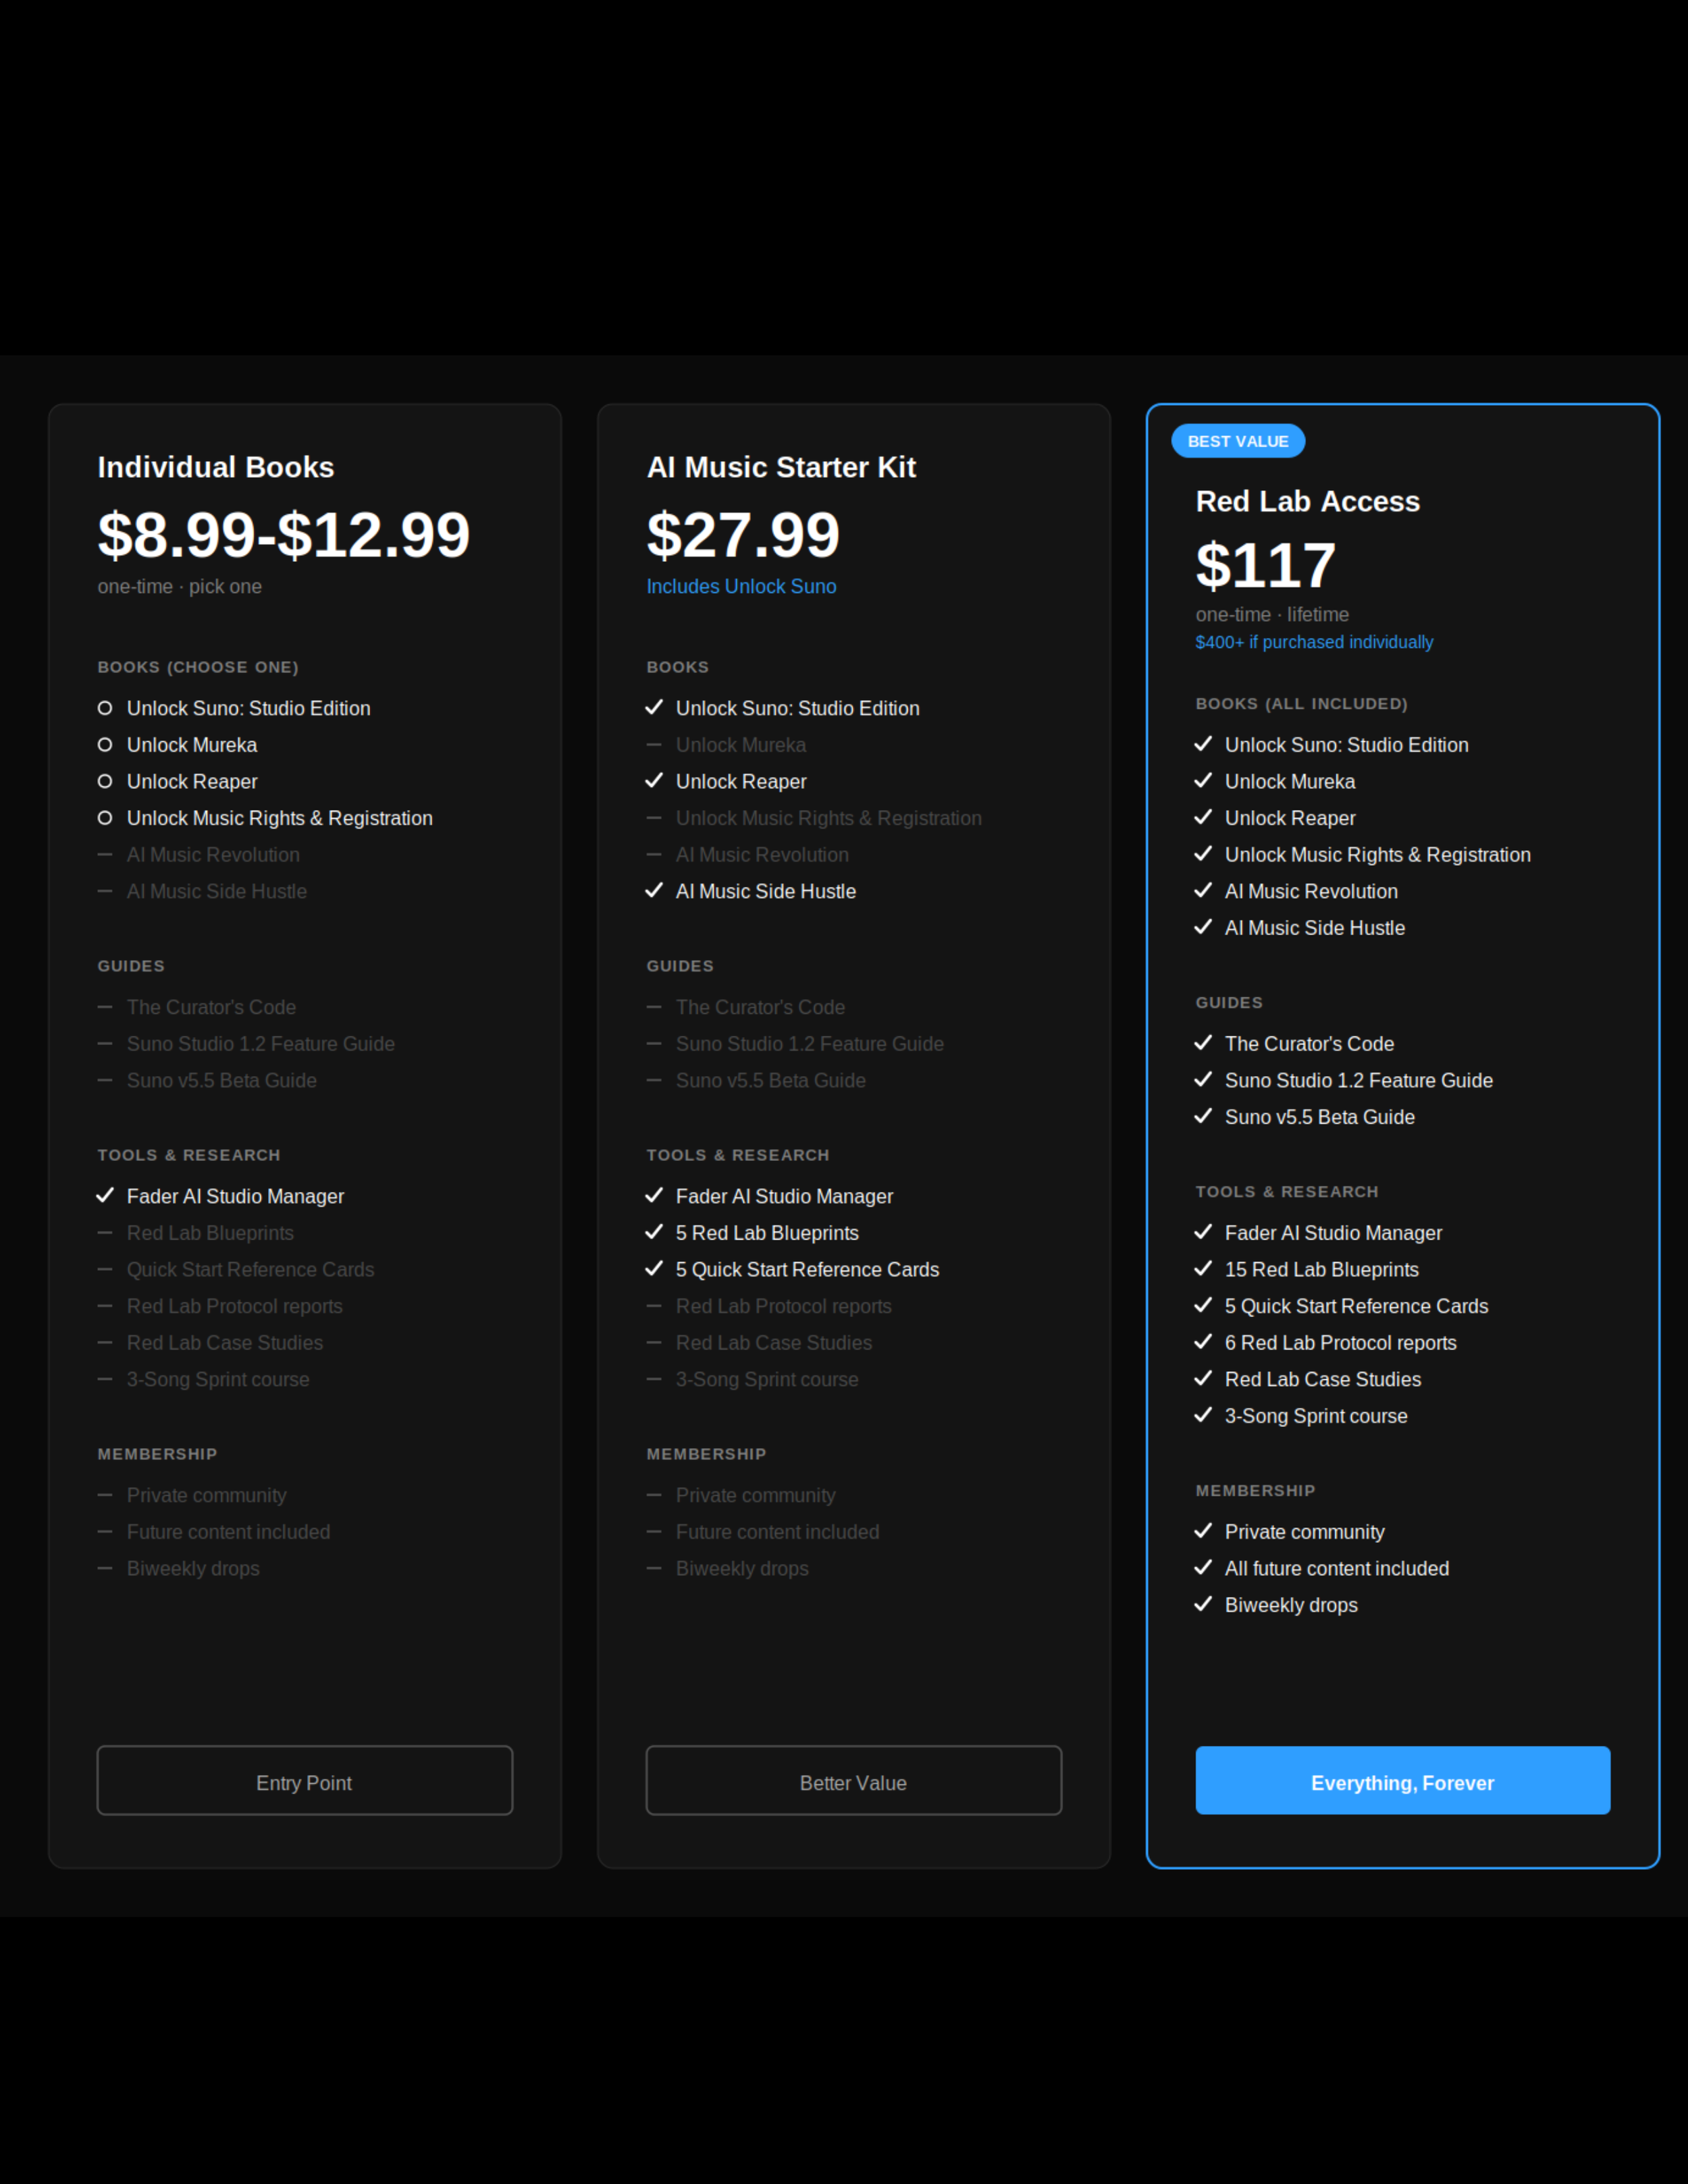Select the Unlock Mureka radio circle
Screen dimensions: 1688x2184
(x=105, y=745)
